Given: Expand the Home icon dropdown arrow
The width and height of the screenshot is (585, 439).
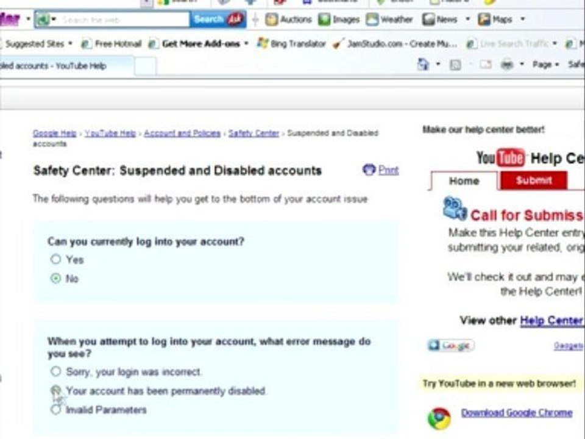Looking at the screenshot, I should tap(438, 64).
